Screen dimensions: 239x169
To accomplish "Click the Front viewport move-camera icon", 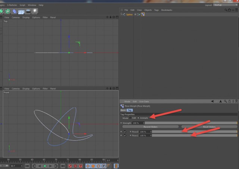I will (107, 88).
